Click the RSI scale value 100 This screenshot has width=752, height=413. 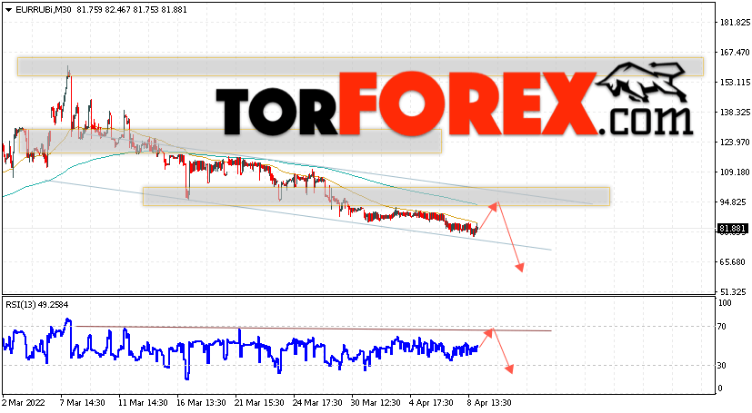pos(725,302)
